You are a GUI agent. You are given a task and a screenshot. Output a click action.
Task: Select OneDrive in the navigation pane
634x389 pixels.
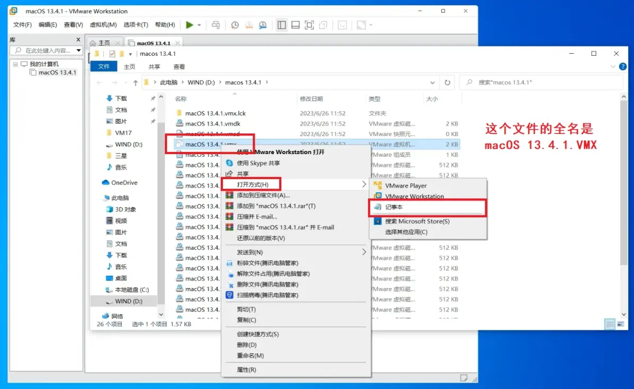(x=124, y=183)
